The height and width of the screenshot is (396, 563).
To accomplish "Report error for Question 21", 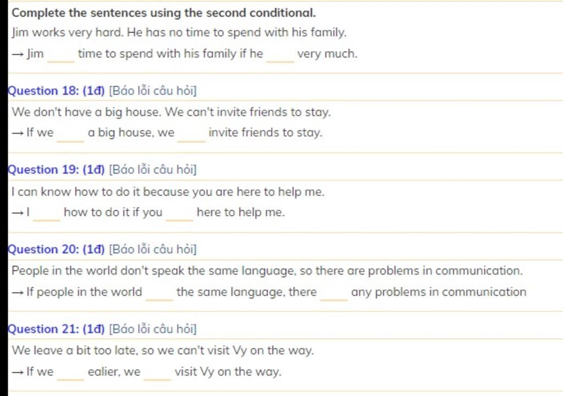I will (x=153, y=329).
